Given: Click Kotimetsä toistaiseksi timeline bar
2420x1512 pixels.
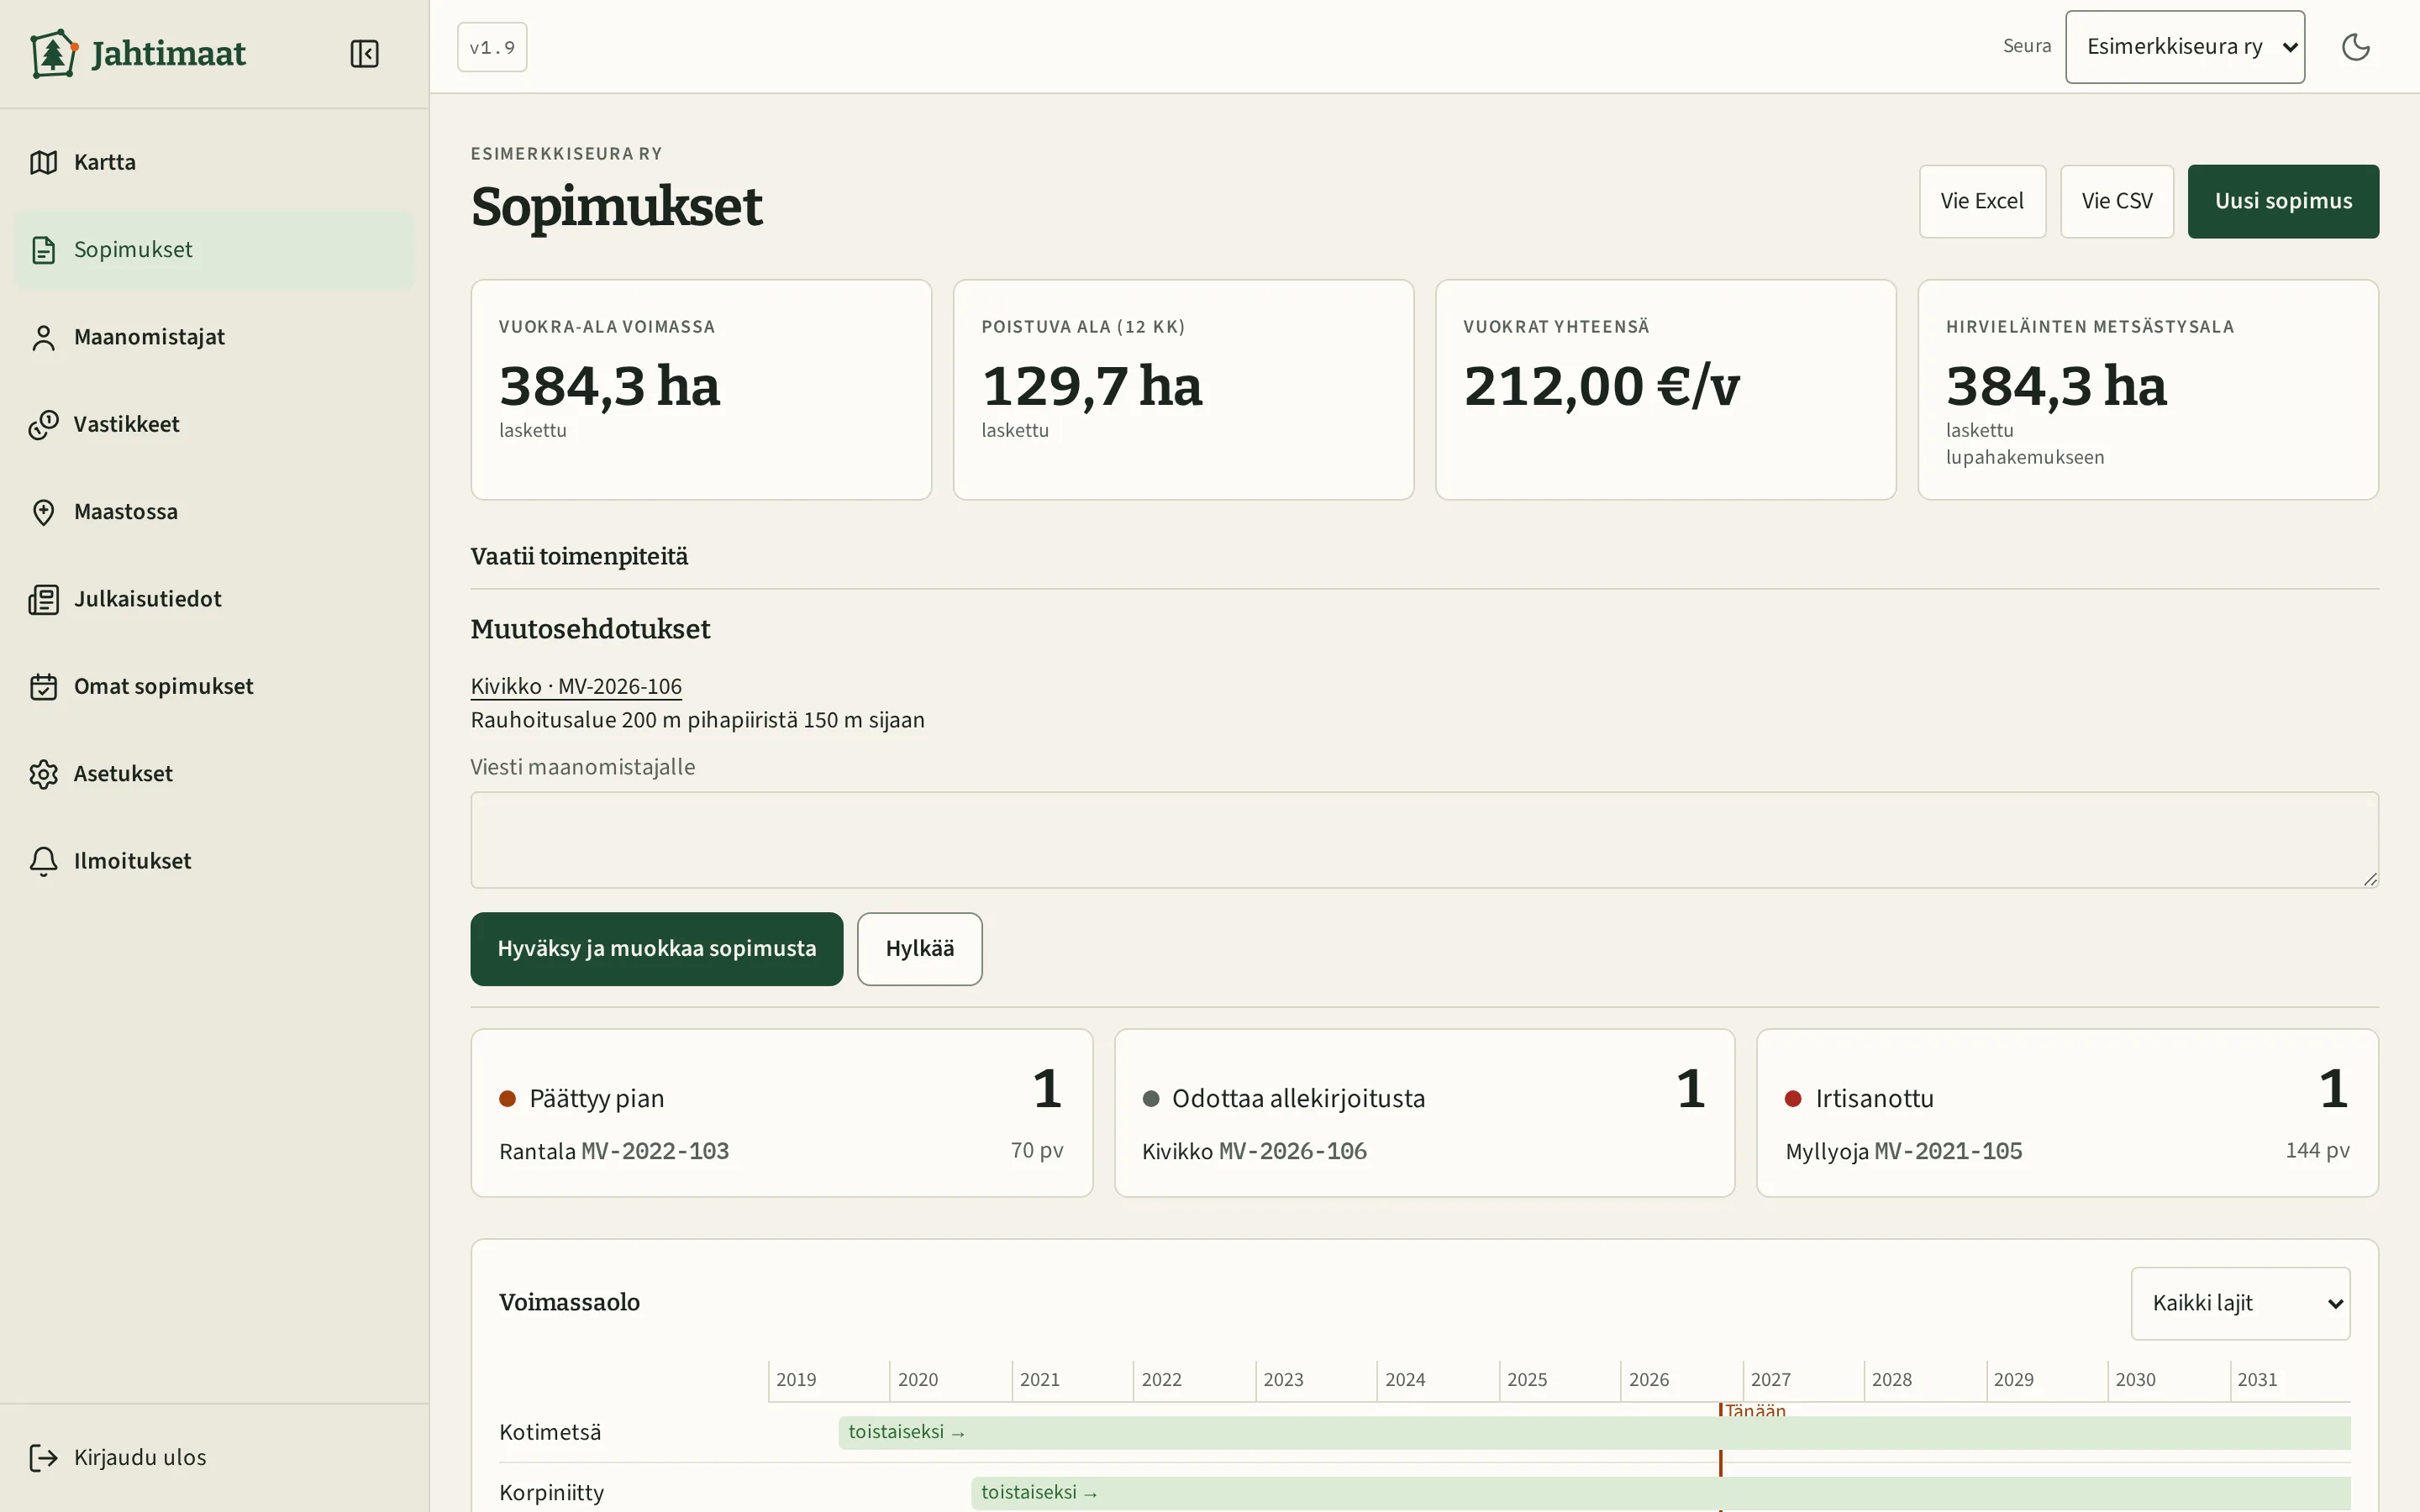Looking at the screenshot, I should (1594, 1432).
